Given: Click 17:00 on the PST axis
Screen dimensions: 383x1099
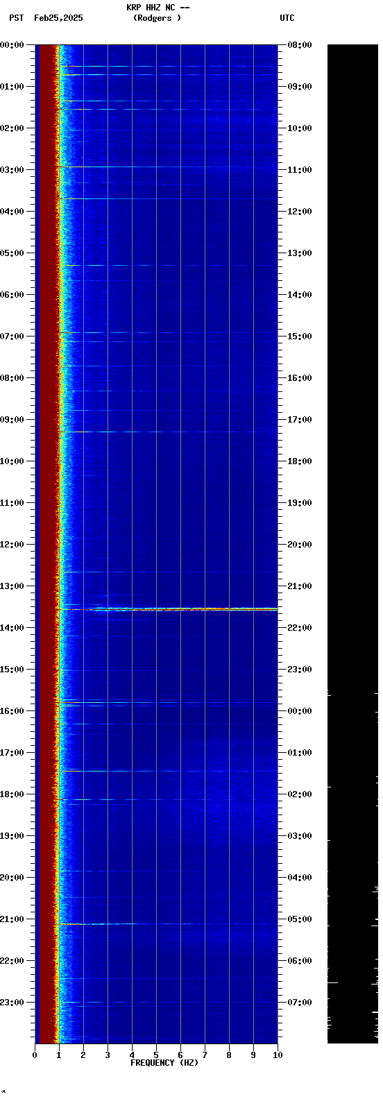Looking at the screenshot, I should pos(12,753).
